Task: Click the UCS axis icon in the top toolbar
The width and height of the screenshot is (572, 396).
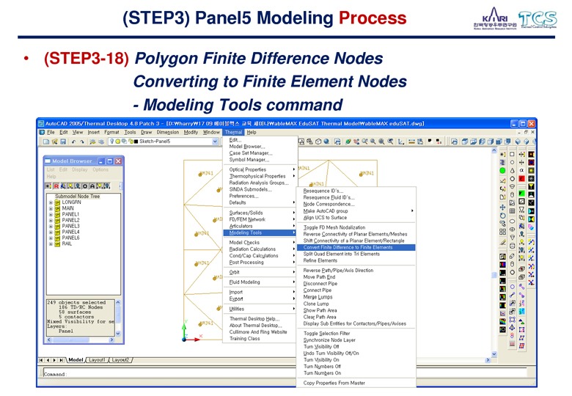Action: [x=401, y=142]
